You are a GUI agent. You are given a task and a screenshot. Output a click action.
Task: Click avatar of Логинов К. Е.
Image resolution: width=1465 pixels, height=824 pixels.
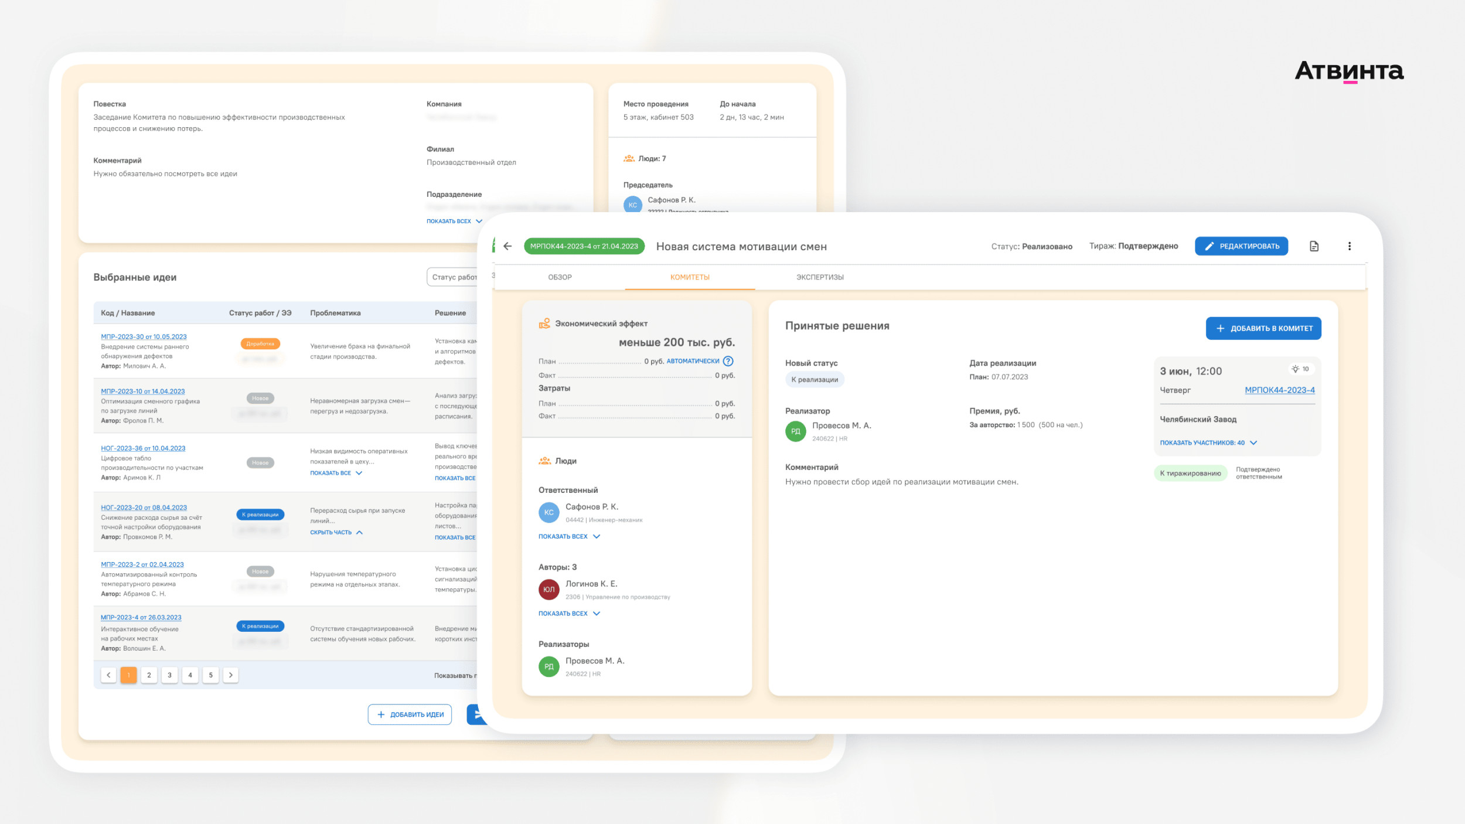click(548, 590)
